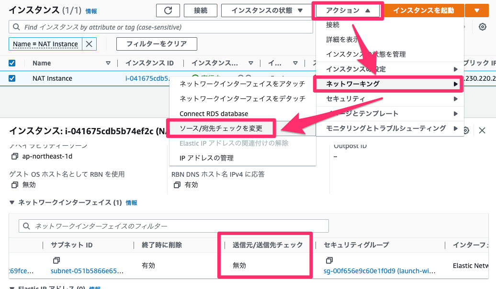496x289 pixels.
Task: Open the アクション dropdown menu
Action: 348,11
